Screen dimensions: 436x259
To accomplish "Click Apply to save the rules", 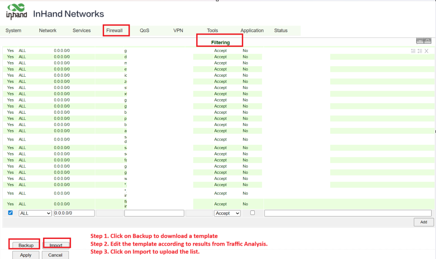I will click(x=26, y=255).
